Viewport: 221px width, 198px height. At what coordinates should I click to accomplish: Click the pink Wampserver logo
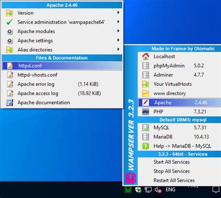pos(131,178)
